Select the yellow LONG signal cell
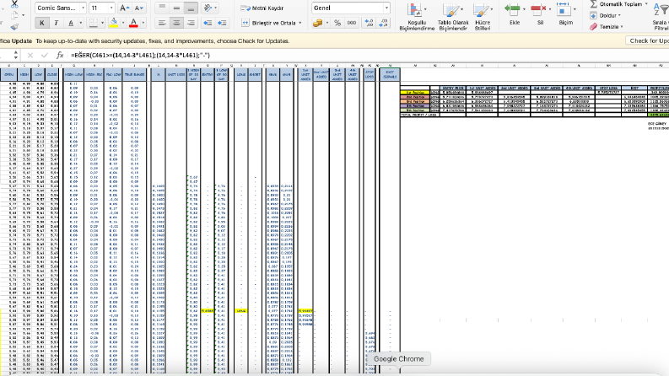This screenshot has height=376, width=669. pos(241,311)
